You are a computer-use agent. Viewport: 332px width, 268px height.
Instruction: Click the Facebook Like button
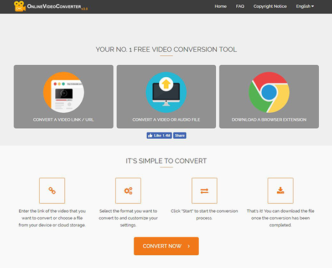coord(159,135)
